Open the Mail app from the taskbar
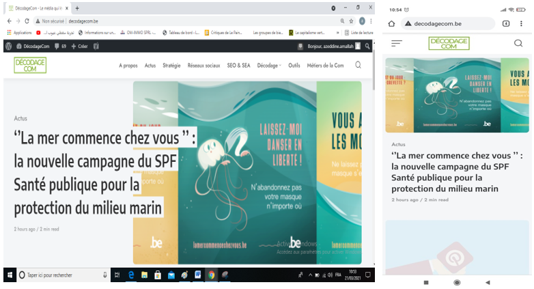This screenshot has width=534, height=289. pos(171,275)
